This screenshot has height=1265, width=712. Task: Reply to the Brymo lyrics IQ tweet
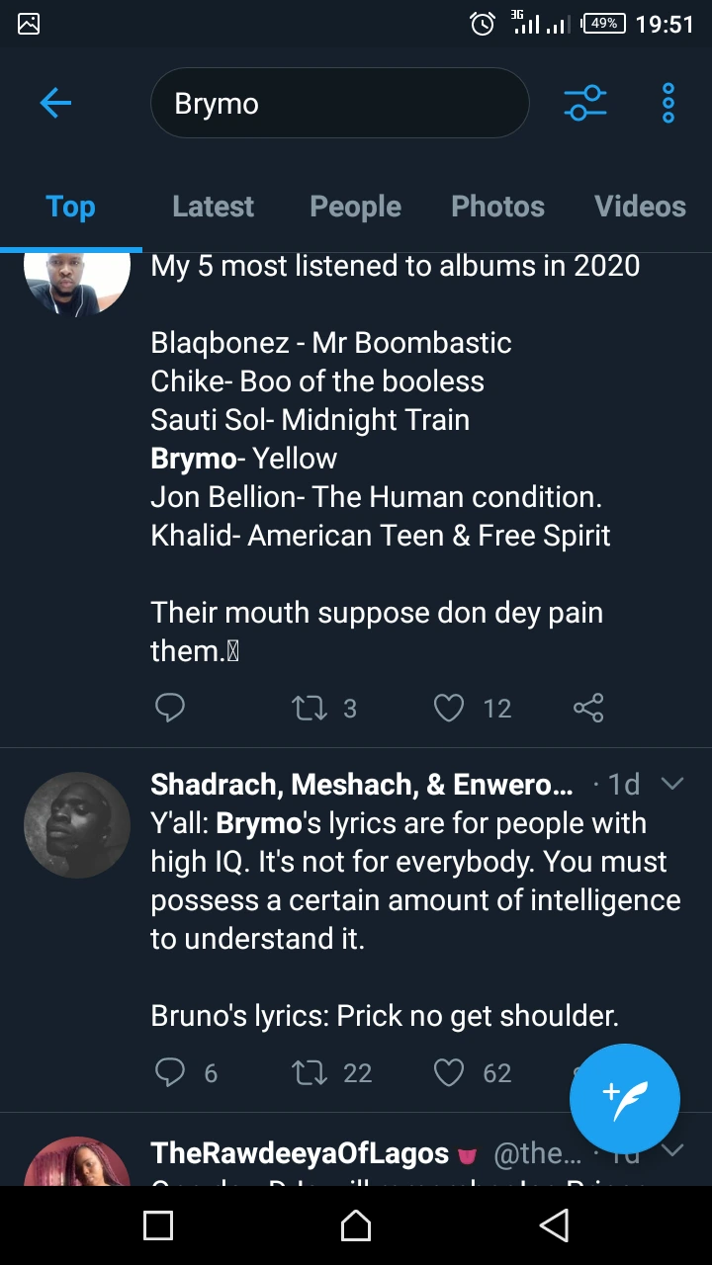(x=170, y=1072)
